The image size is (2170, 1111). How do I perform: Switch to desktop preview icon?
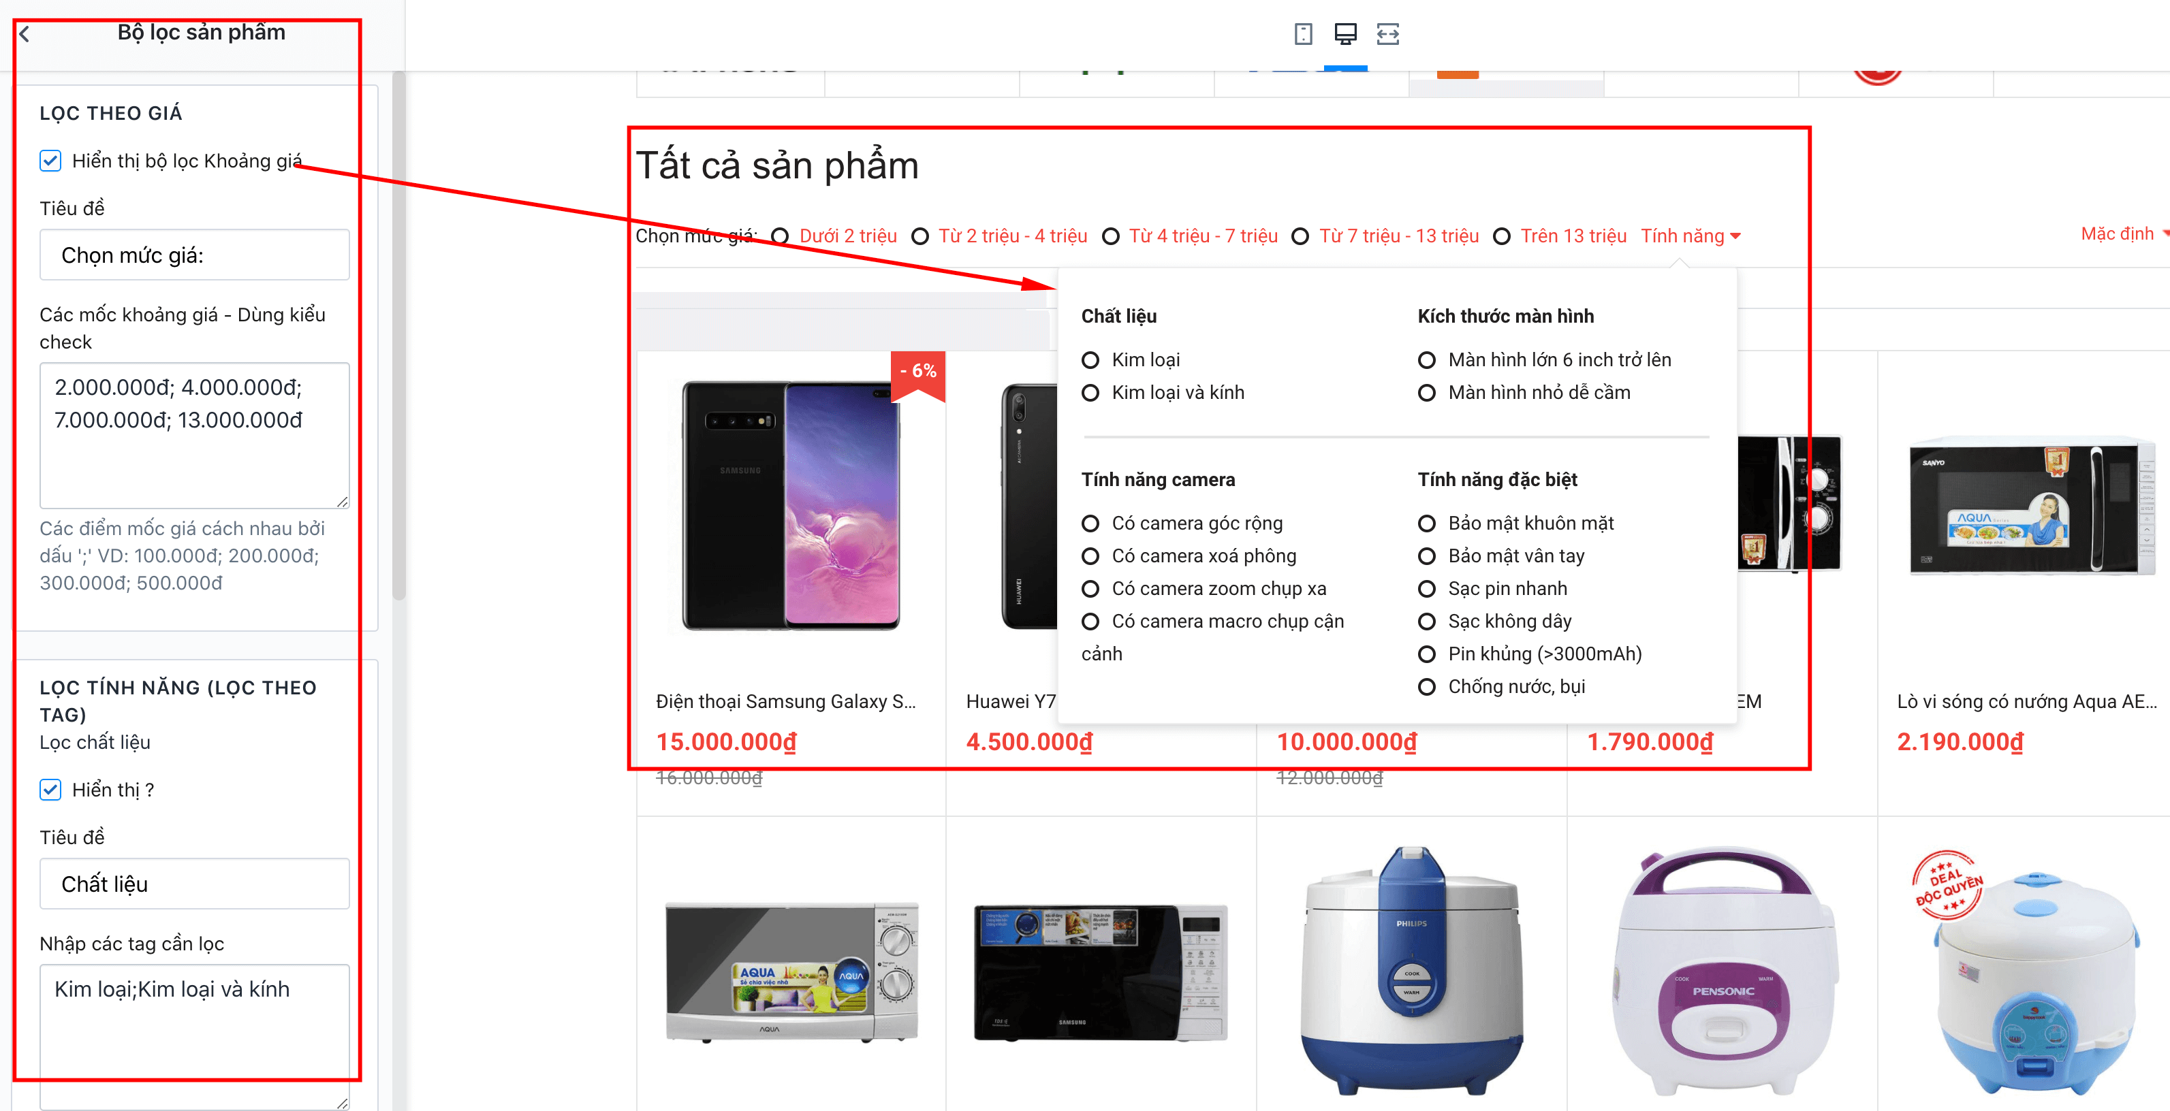pyautogui.click(x=1345, y=33)
